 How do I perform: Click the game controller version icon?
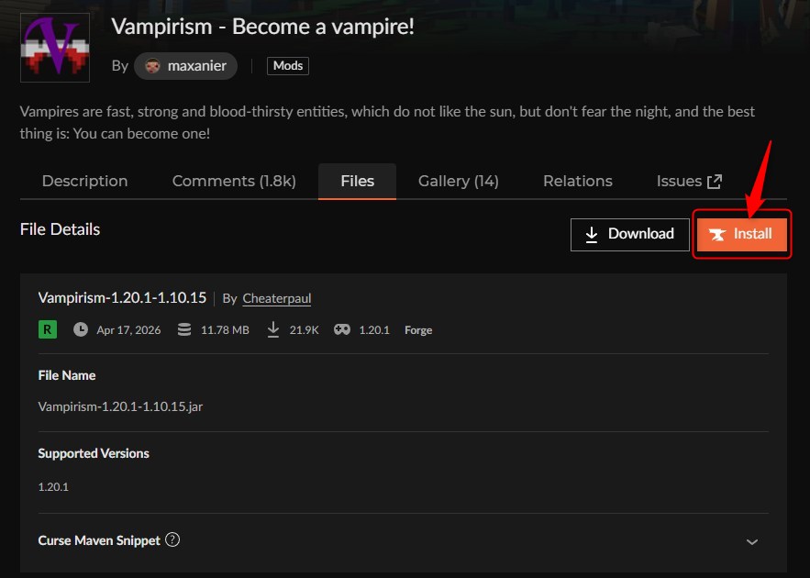click(342, 329)
